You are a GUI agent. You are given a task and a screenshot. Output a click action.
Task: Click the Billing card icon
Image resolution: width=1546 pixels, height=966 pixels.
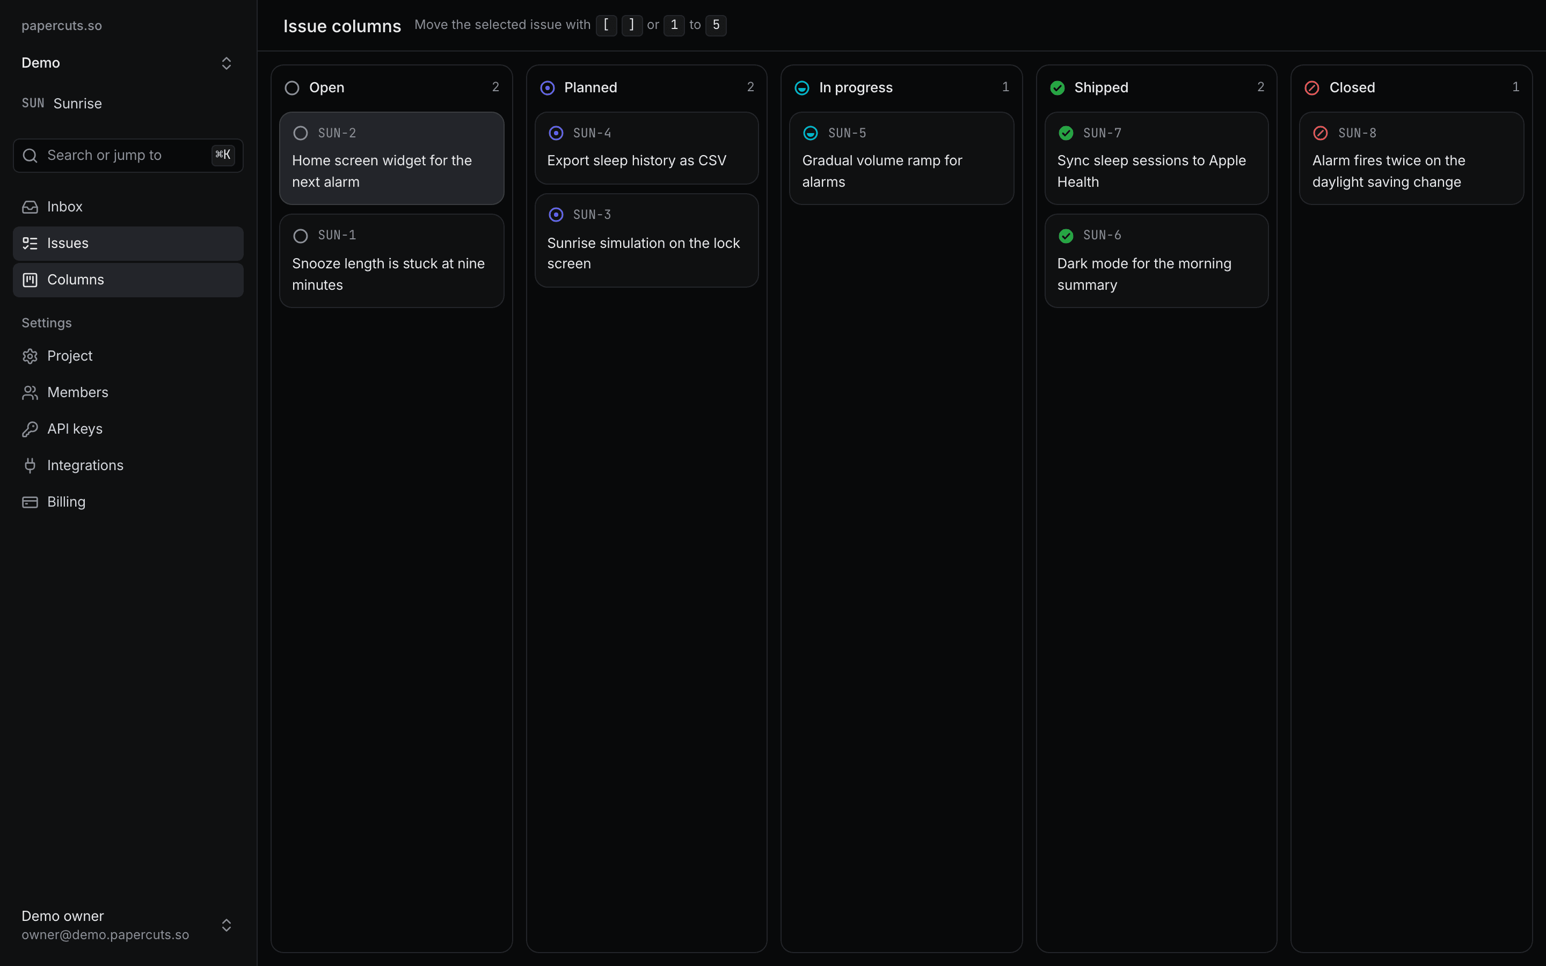click(x=30, y=502)
